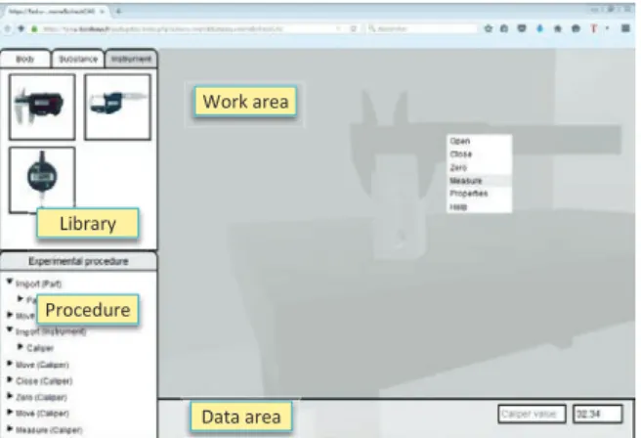Reload the page with the refresh icon
The image size is (641, 438).
[354, 28]
